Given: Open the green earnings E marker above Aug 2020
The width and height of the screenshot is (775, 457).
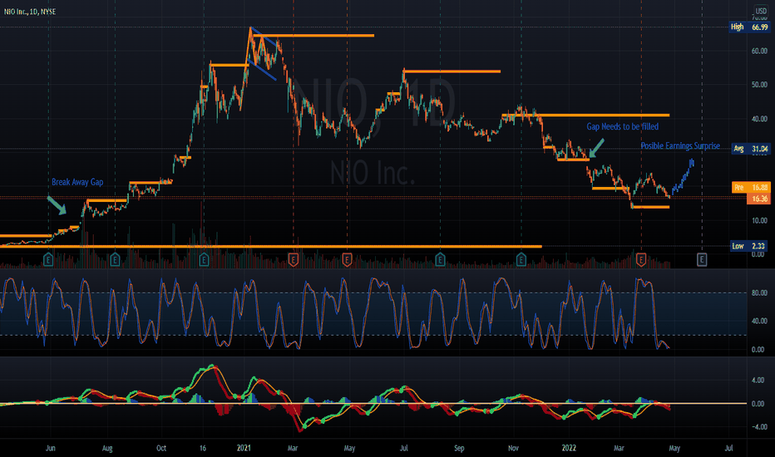Looking at the screenshot, I should point(115,259).
